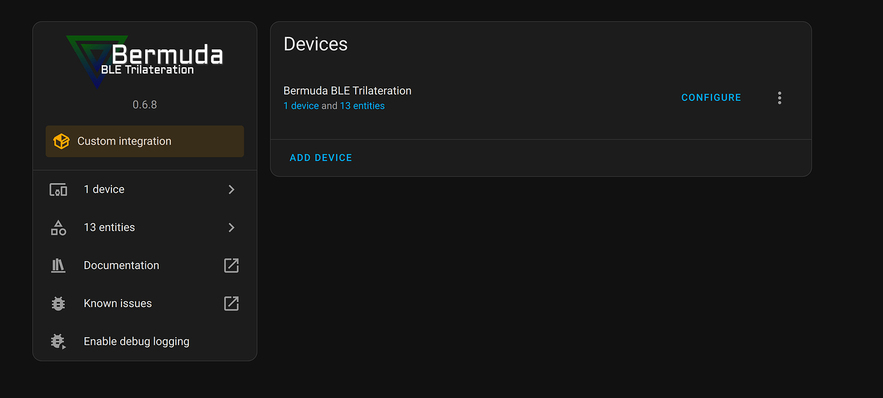883x398 pixels.
Task: Open the 1 device link in Devices panel
Action: [301, 106]
